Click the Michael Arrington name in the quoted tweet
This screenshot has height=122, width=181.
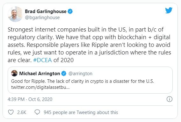tap(40, 74)
